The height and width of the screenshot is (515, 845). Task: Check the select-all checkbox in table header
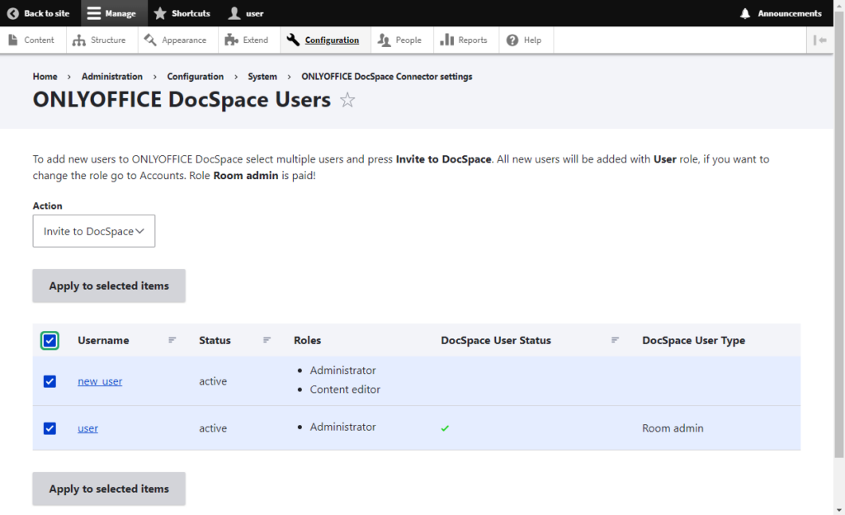(x=50, y=340)
